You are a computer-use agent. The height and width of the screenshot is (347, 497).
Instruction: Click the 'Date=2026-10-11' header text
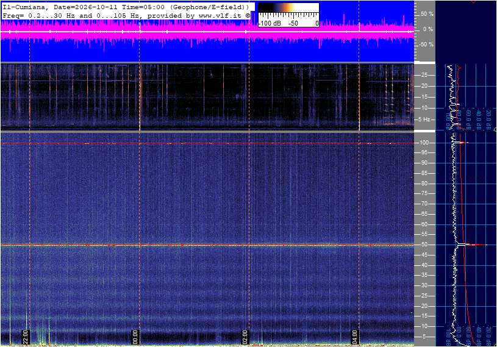(85, 7)
